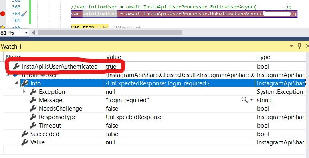Click line number 365 in the gutter

coord(16,20)
